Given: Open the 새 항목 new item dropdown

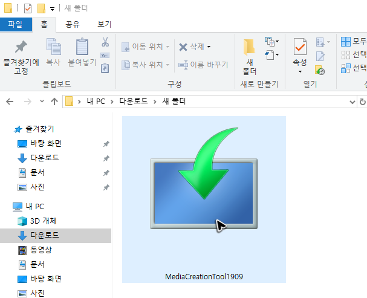Looking at the screenshot, I should 271,41.
